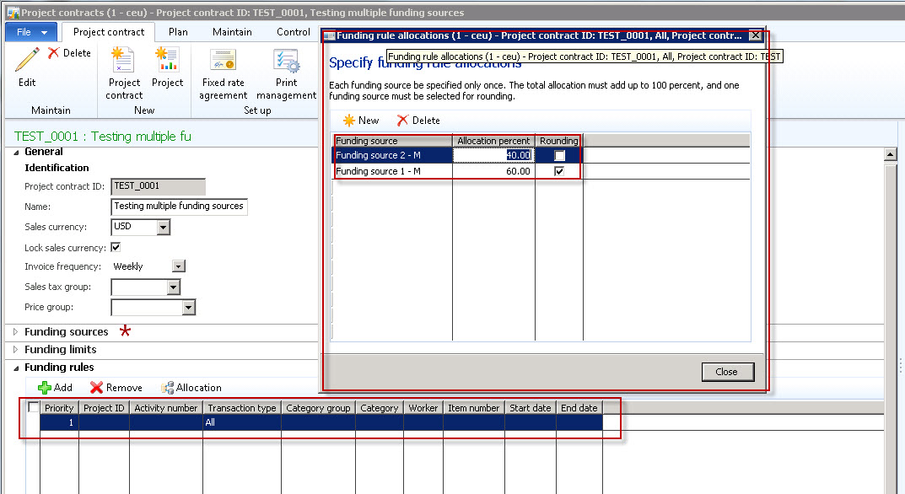Click the contract Name input field
The width and height of the screenshot is (905, 494).
click(x=179, y=207)
